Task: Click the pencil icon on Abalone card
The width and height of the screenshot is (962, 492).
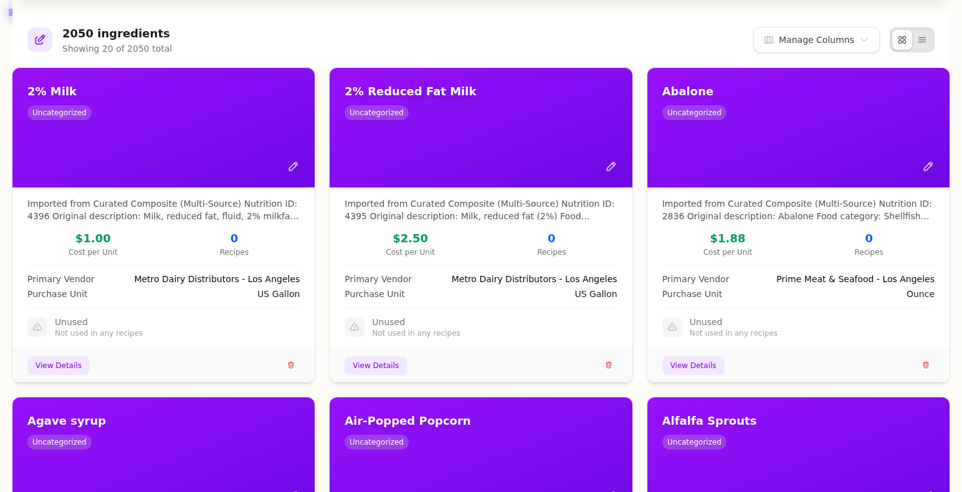Action: (928, 166)
